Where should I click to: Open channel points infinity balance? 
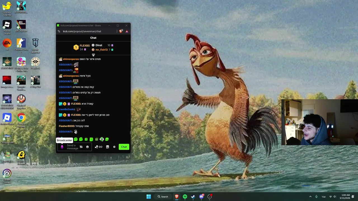point(98,147)
